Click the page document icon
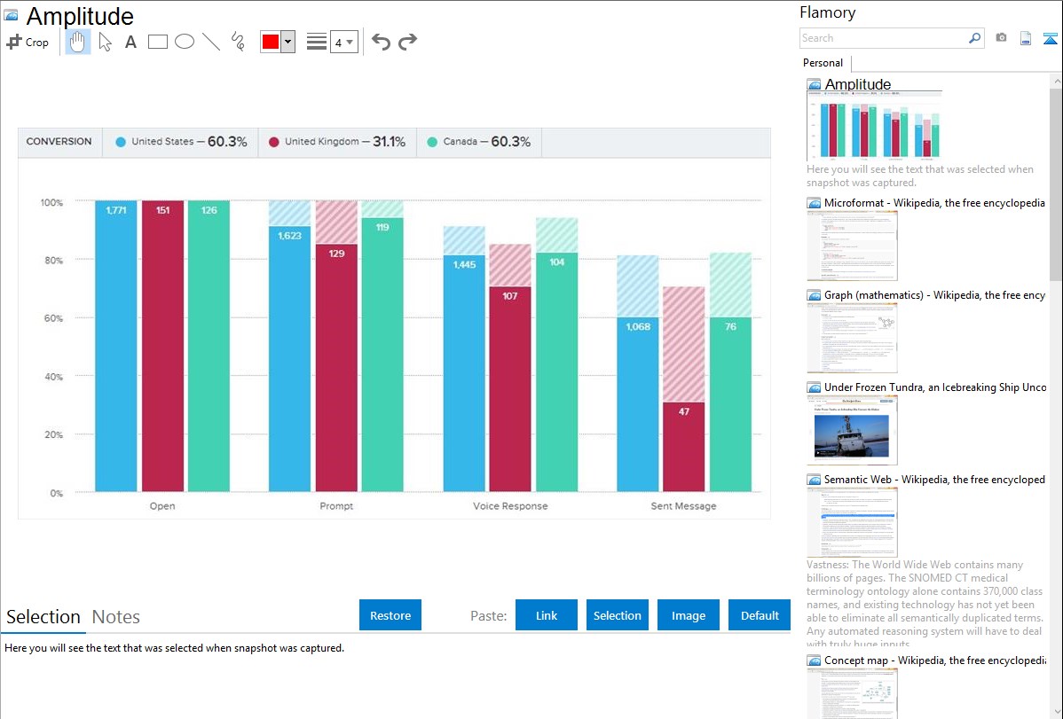The height and width of the screenshot is (719, 1063). [1026, 38]
